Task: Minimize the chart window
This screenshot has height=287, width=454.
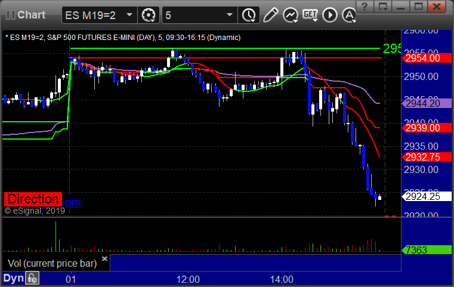Action: coord(400,7)
